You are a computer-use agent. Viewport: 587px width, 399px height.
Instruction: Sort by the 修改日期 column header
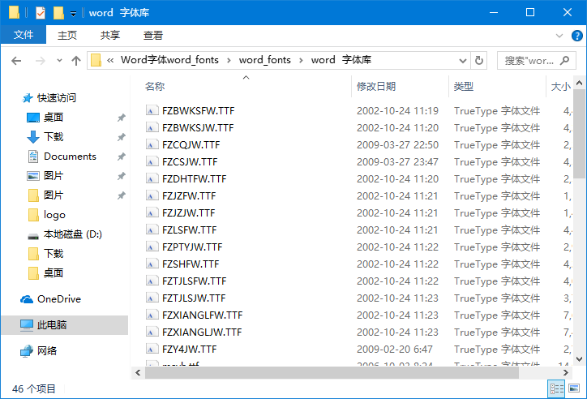376,87
